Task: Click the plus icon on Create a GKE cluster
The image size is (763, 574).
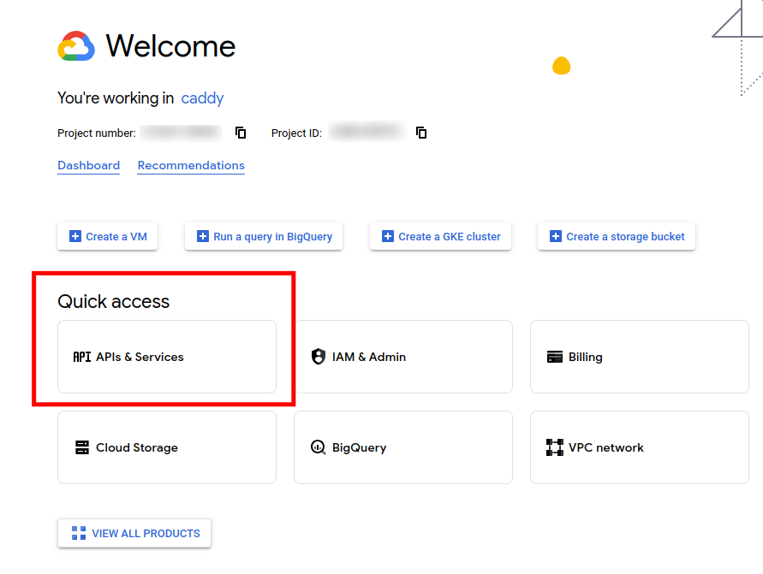Action: click(x=388, y=236)
